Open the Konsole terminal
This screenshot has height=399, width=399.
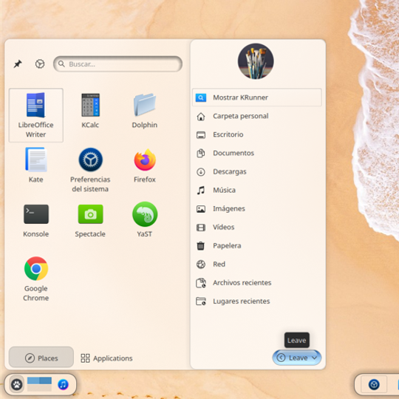pyautogui.click(x=36, y=219)
